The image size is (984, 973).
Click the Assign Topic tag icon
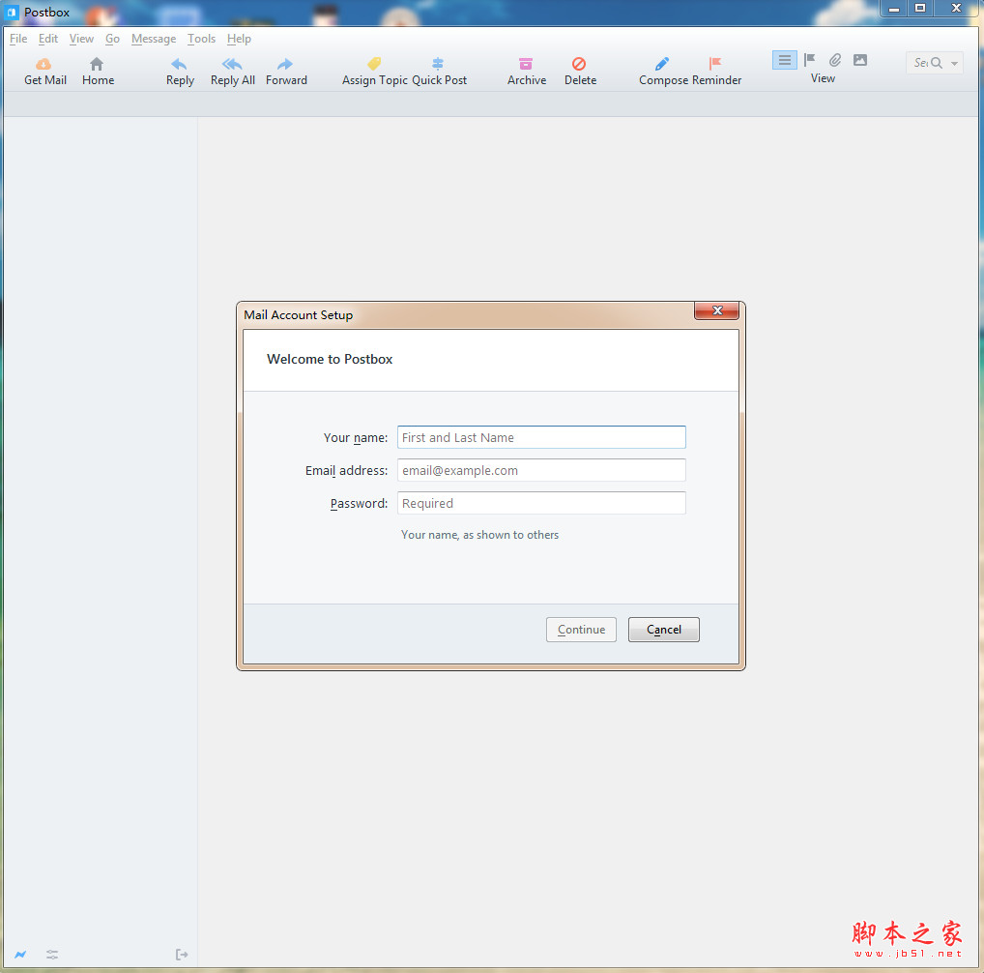pyautogui.click(x=374, y=64)
